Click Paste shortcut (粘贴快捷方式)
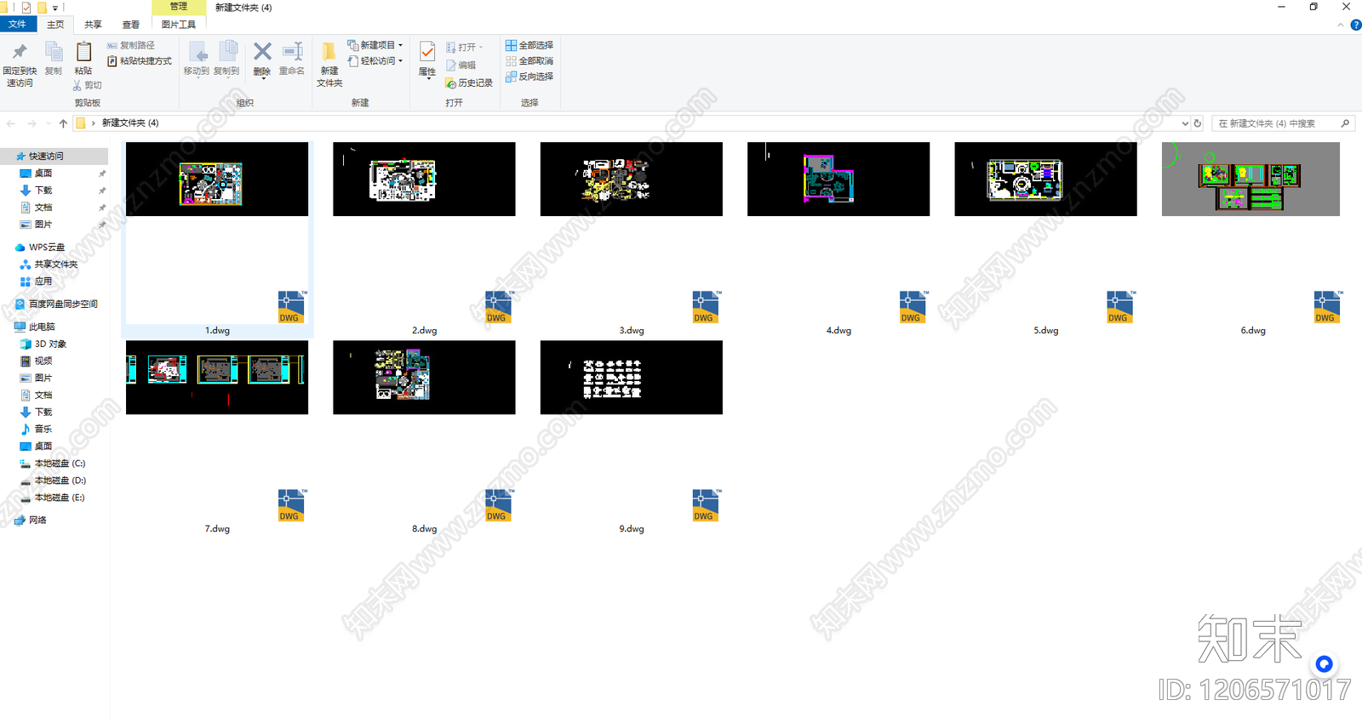The width and height of the screenshot is (1362, 723). tap(140, 61)
